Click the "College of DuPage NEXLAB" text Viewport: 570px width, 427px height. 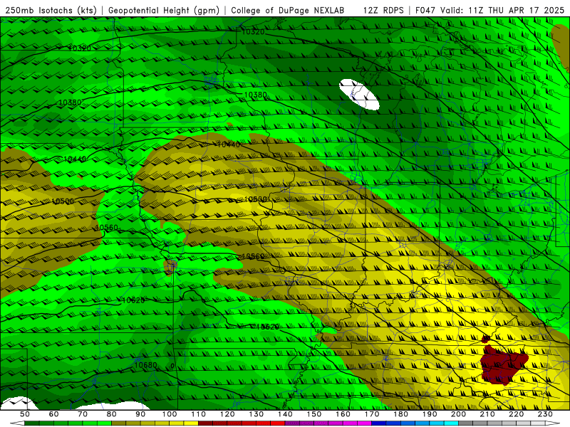[288, 10]
